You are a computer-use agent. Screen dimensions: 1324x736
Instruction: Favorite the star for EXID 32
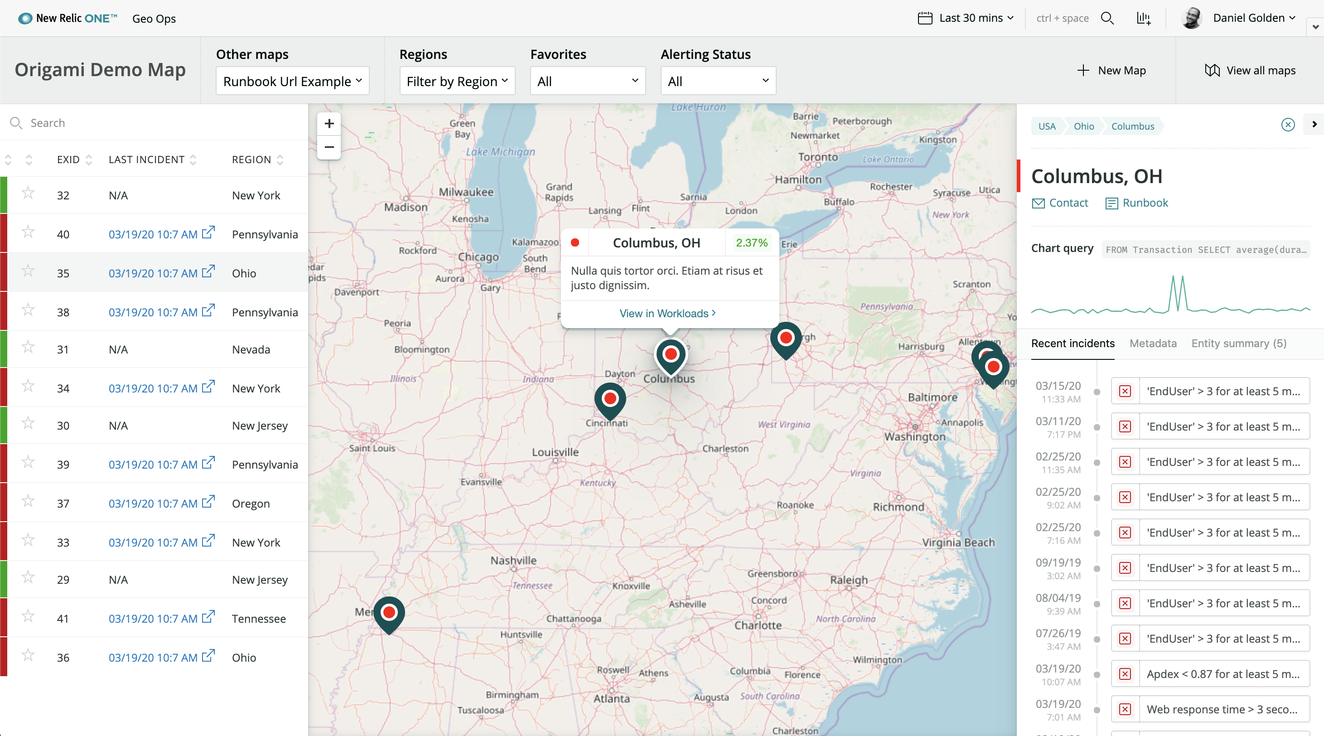point(28,193)
